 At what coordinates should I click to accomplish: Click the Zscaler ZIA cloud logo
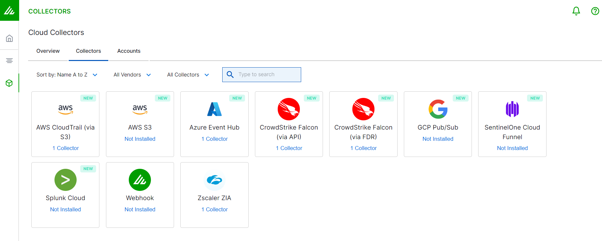click(214, 180)
